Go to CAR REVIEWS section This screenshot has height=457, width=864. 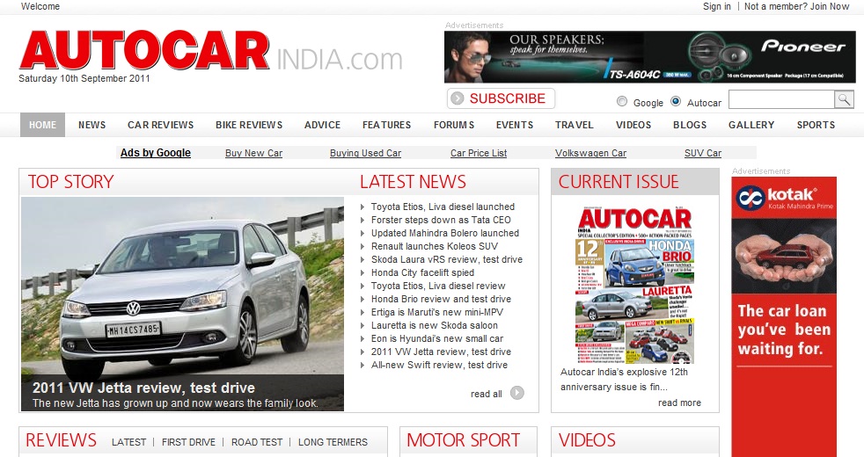point(160,125)
